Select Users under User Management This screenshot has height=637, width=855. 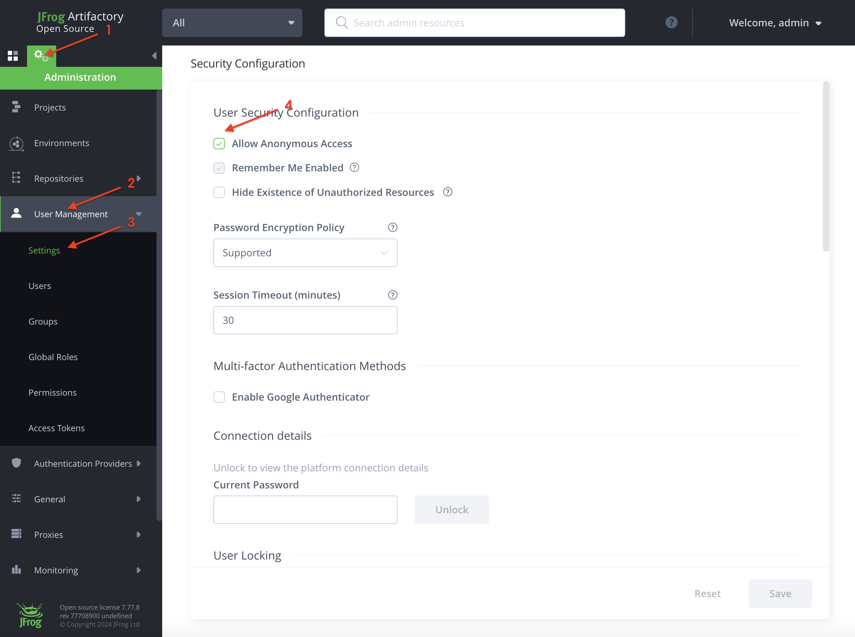point(39,285)
